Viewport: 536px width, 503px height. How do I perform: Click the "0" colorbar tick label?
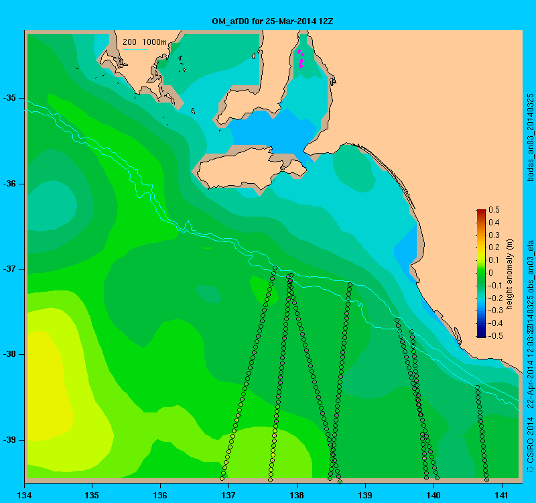coord(491,273)
